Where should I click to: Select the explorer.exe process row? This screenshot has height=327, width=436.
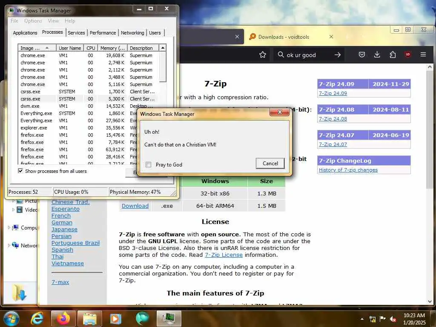[x=89, y=128]
